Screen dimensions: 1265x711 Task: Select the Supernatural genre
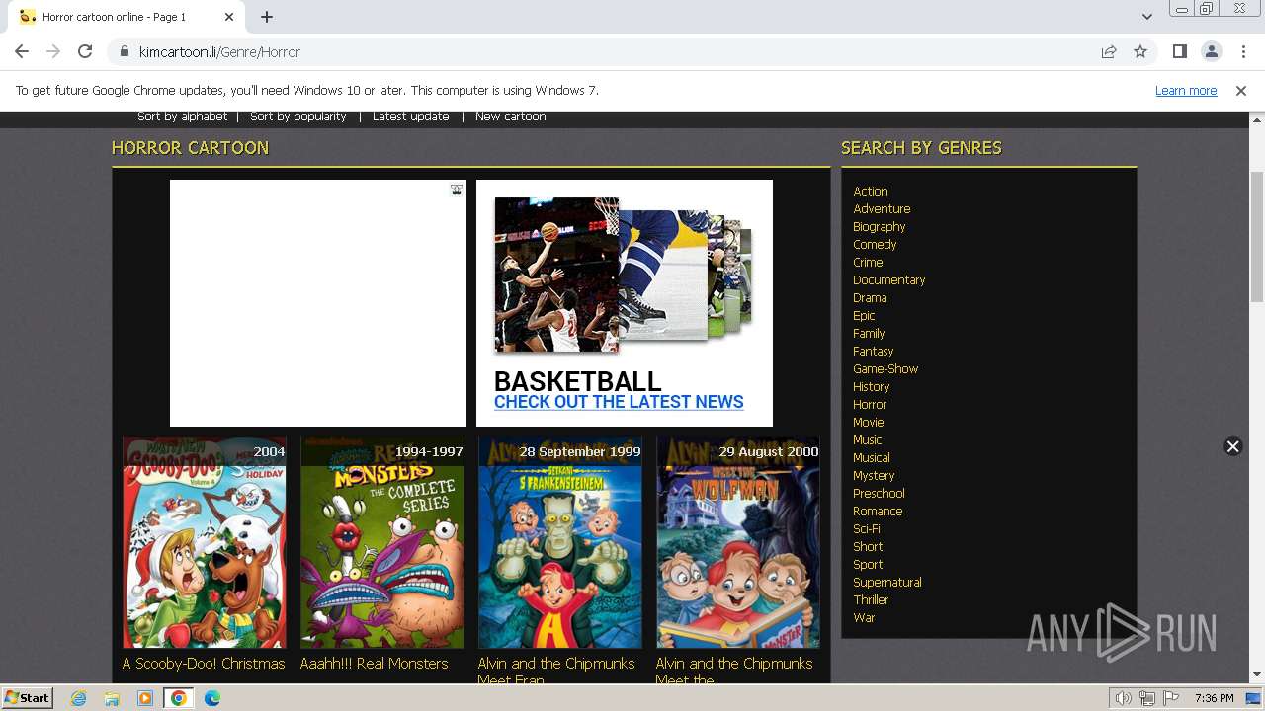pos(887,583)
